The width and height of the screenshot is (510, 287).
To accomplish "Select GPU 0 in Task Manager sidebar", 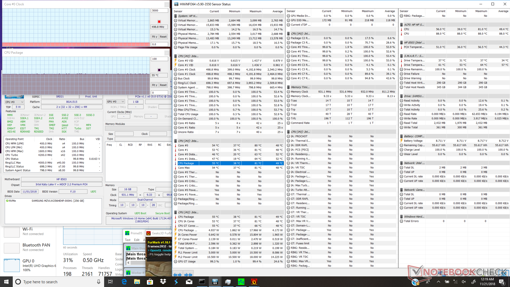I will pos(30,265).
